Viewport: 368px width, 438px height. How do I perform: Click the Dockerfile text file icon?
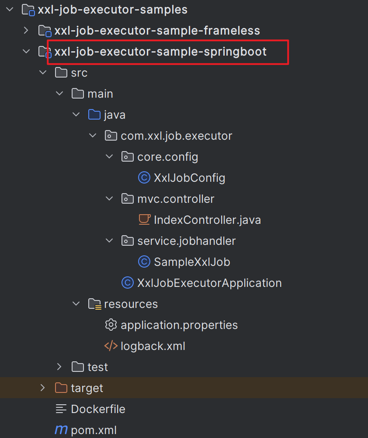pyautogui.click(x=61, y=409)
